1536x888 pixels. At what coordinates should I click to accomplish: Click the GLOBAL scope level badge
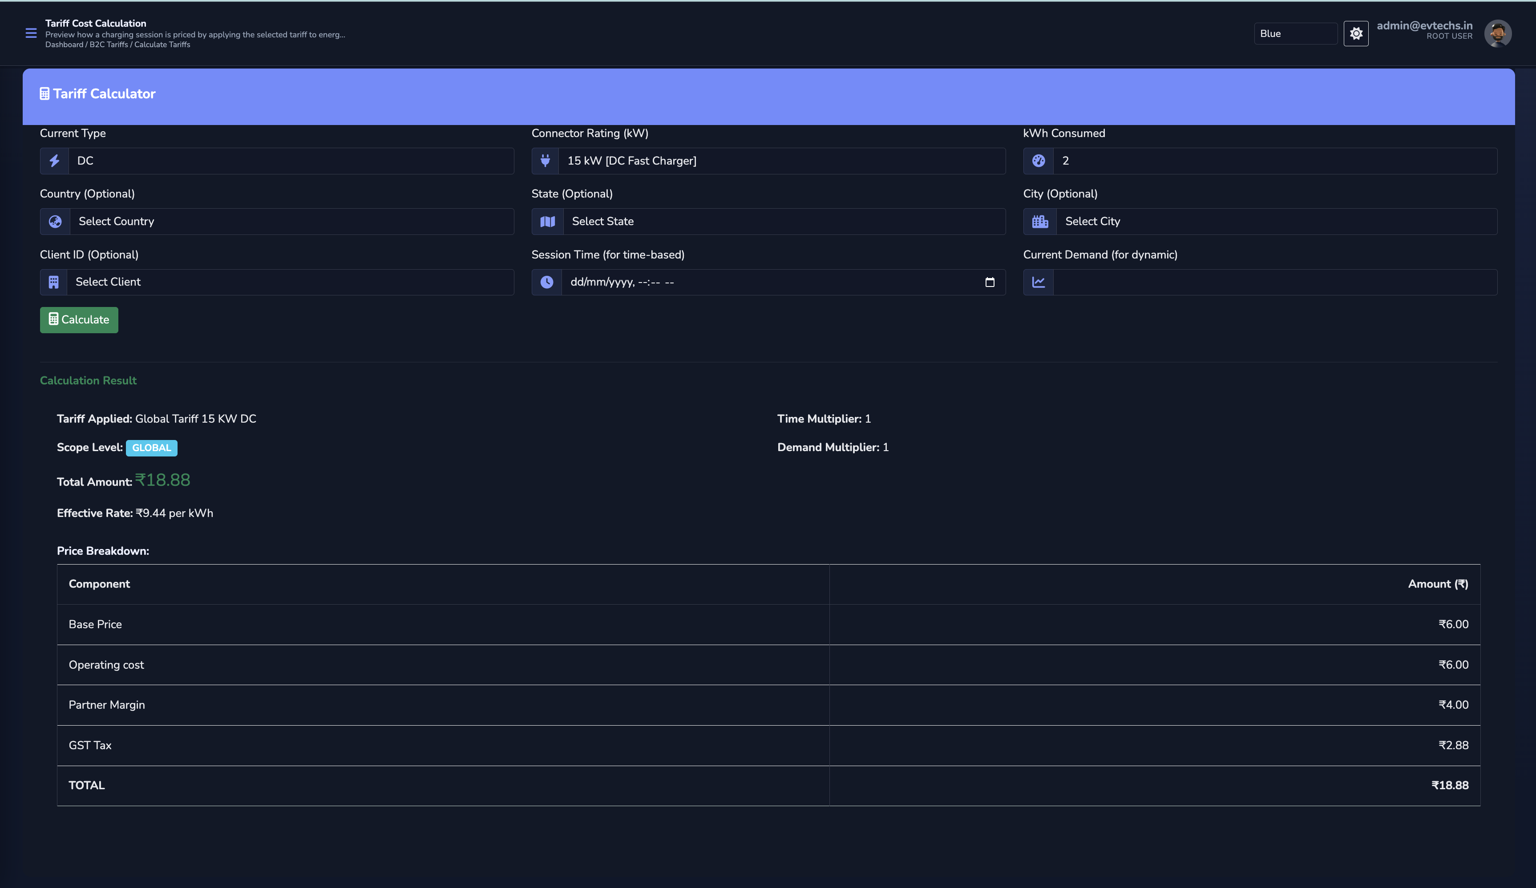coord(151,448)
